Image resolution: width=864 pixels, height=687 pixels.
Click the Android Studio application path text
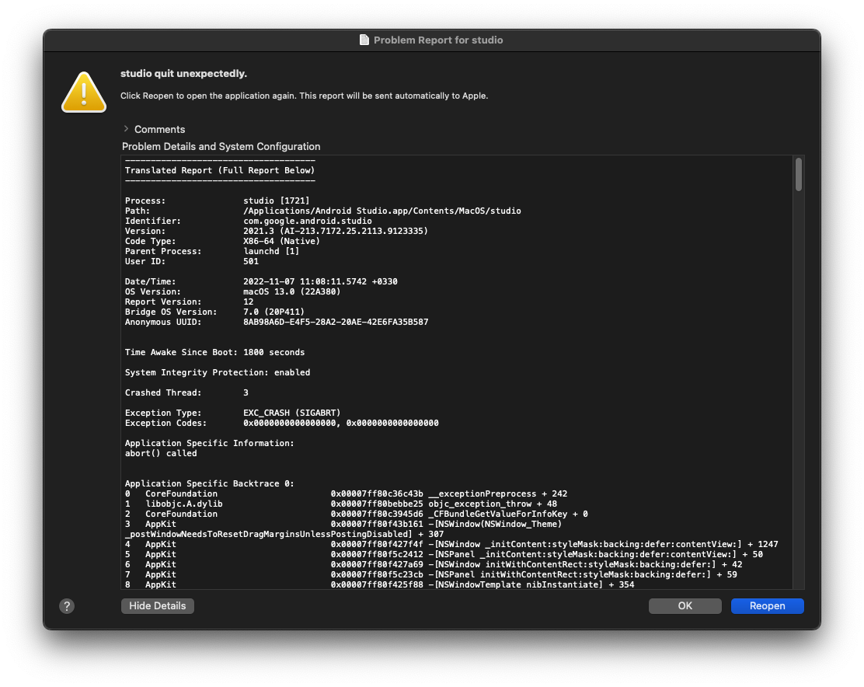[x=381, y=211]
